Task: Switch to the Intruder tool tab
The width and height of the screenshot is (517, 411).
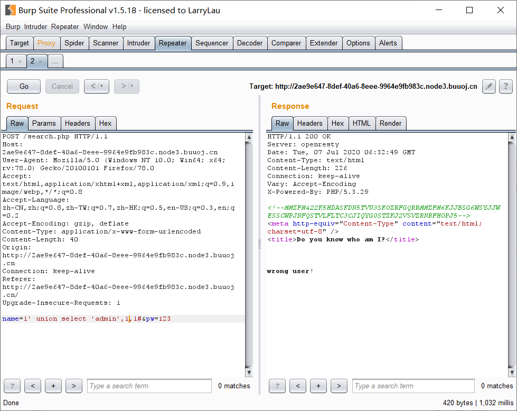Action: coord(138,43)
